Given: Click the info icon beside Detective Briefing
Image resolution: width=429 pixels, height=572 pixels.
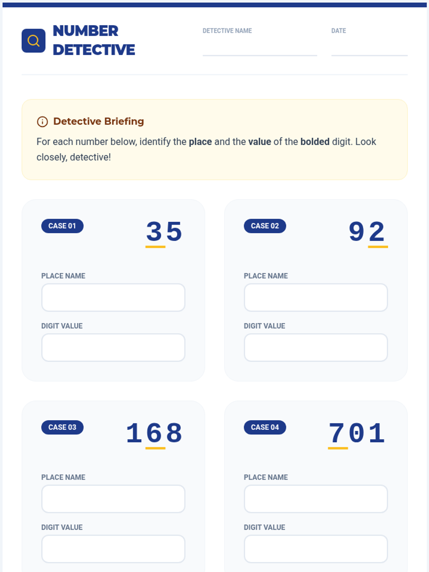Looking at the screenshot, I should pos(42,122).
